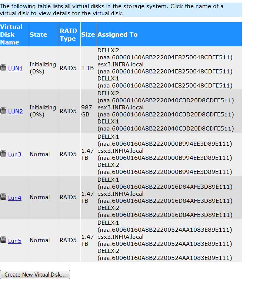Image resolution: width=260 pixels, height=284 pixels.
Task: Click RAID5 in the LUN2 row
Action: (68, 111)
